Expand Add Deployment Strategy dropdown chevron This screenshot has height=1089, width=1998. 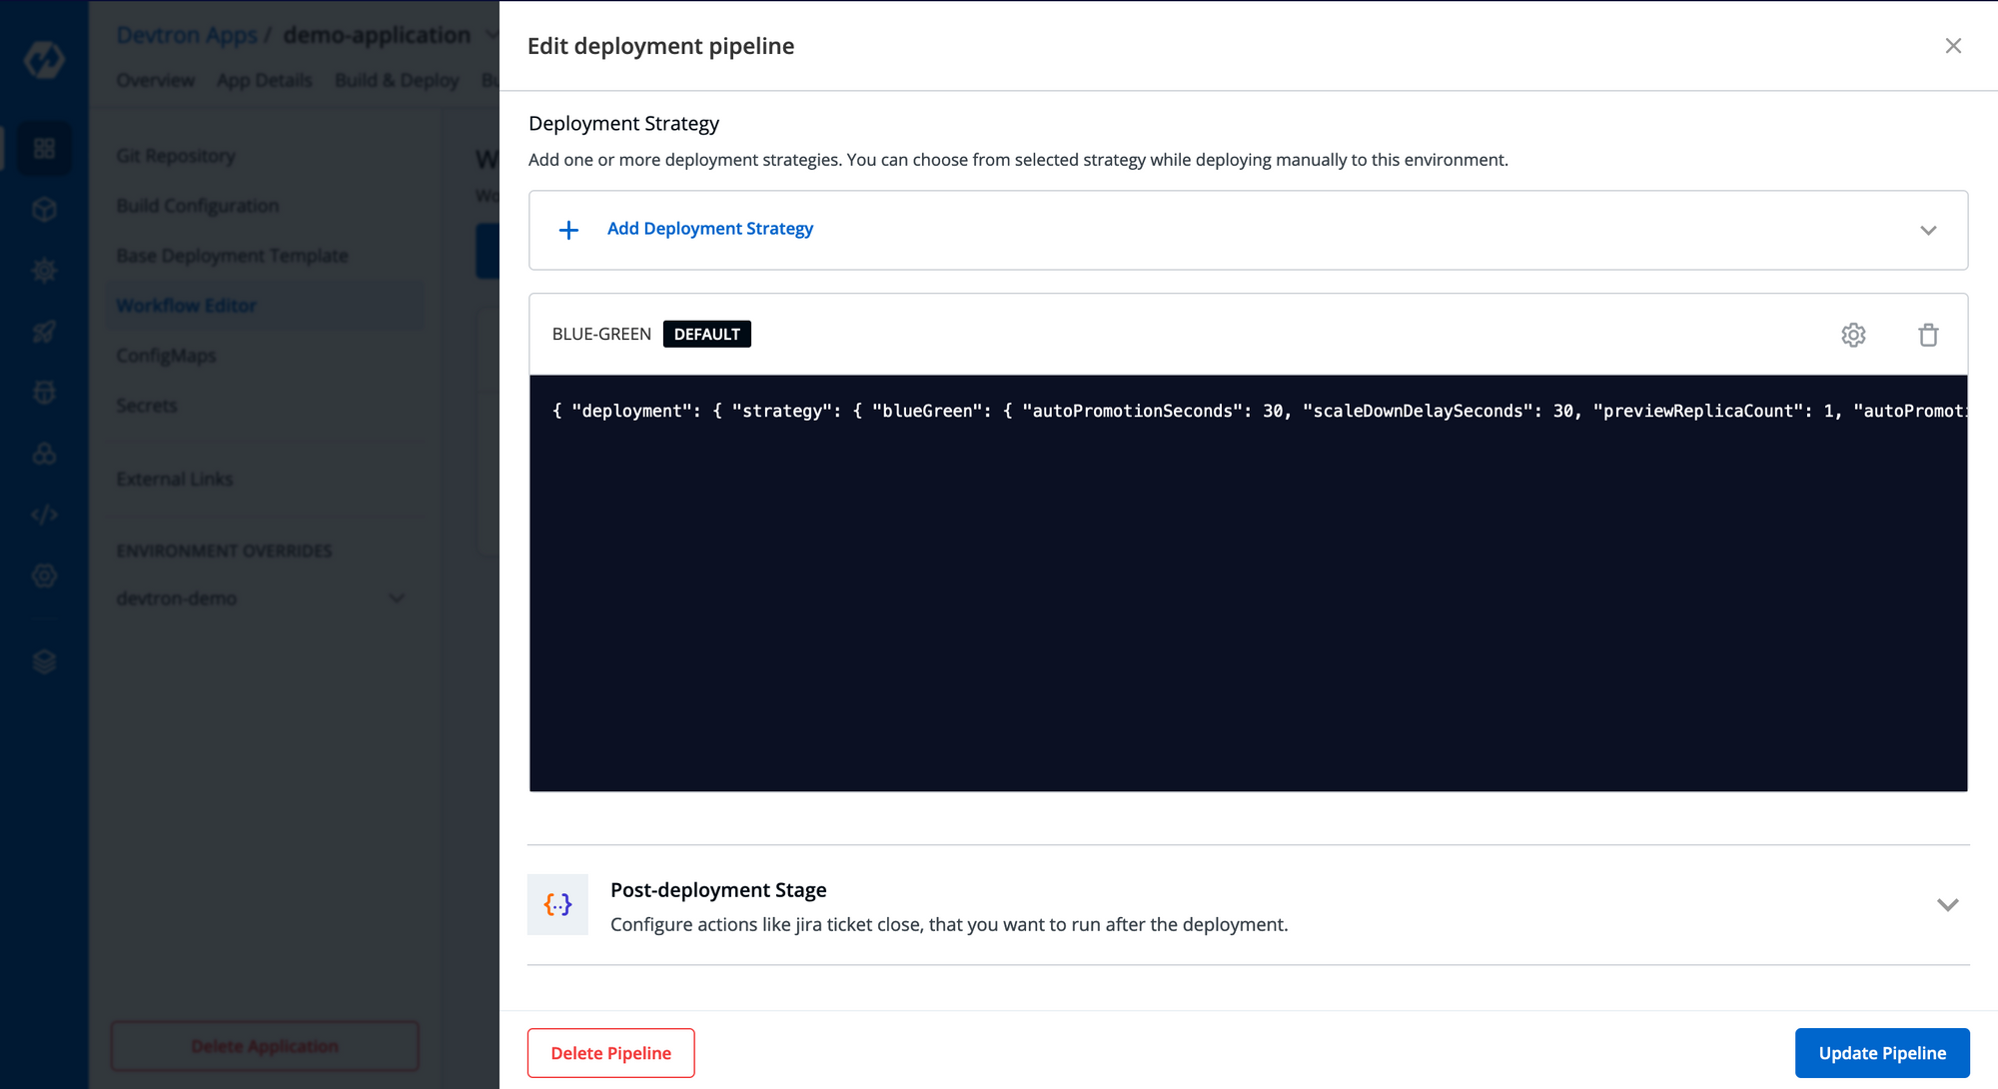click(x=1928, y=230)
